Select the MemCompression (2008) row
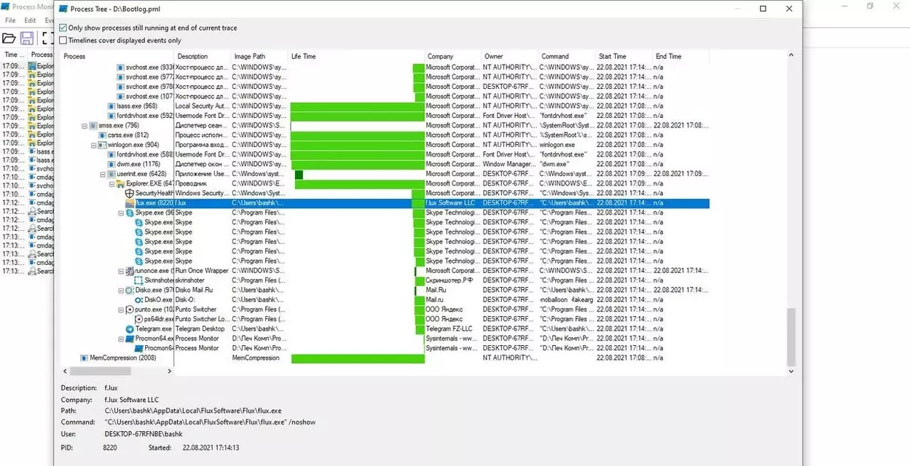 coord(385,358)
